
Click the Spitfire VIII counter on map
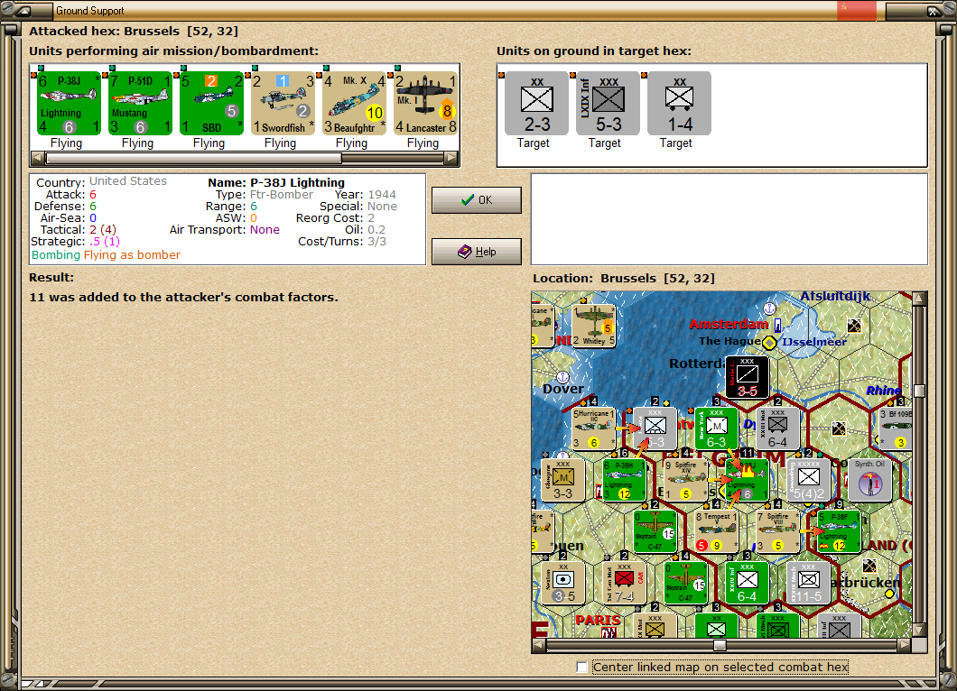pos(777,532)
